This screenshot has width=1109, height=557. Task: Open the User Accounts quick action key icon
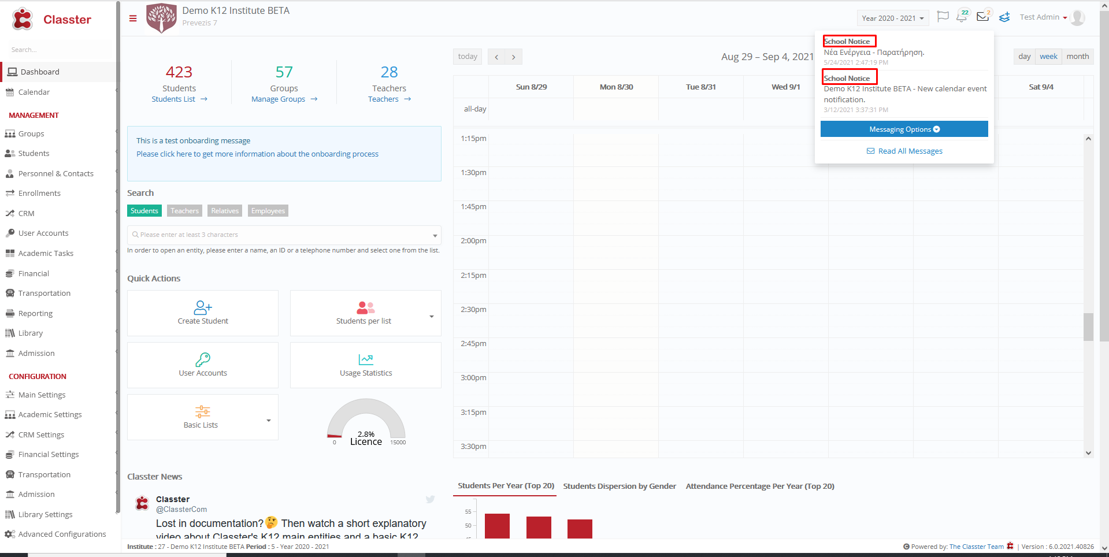coord(203,359)
